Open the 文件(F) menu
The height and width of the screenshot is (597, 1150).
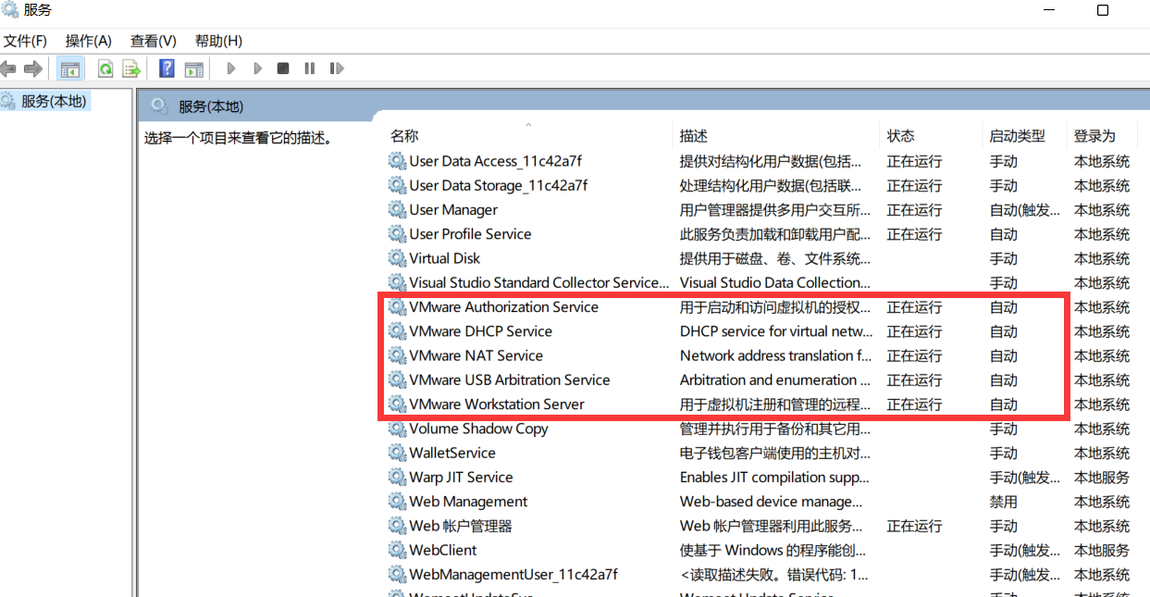(25, 41)
